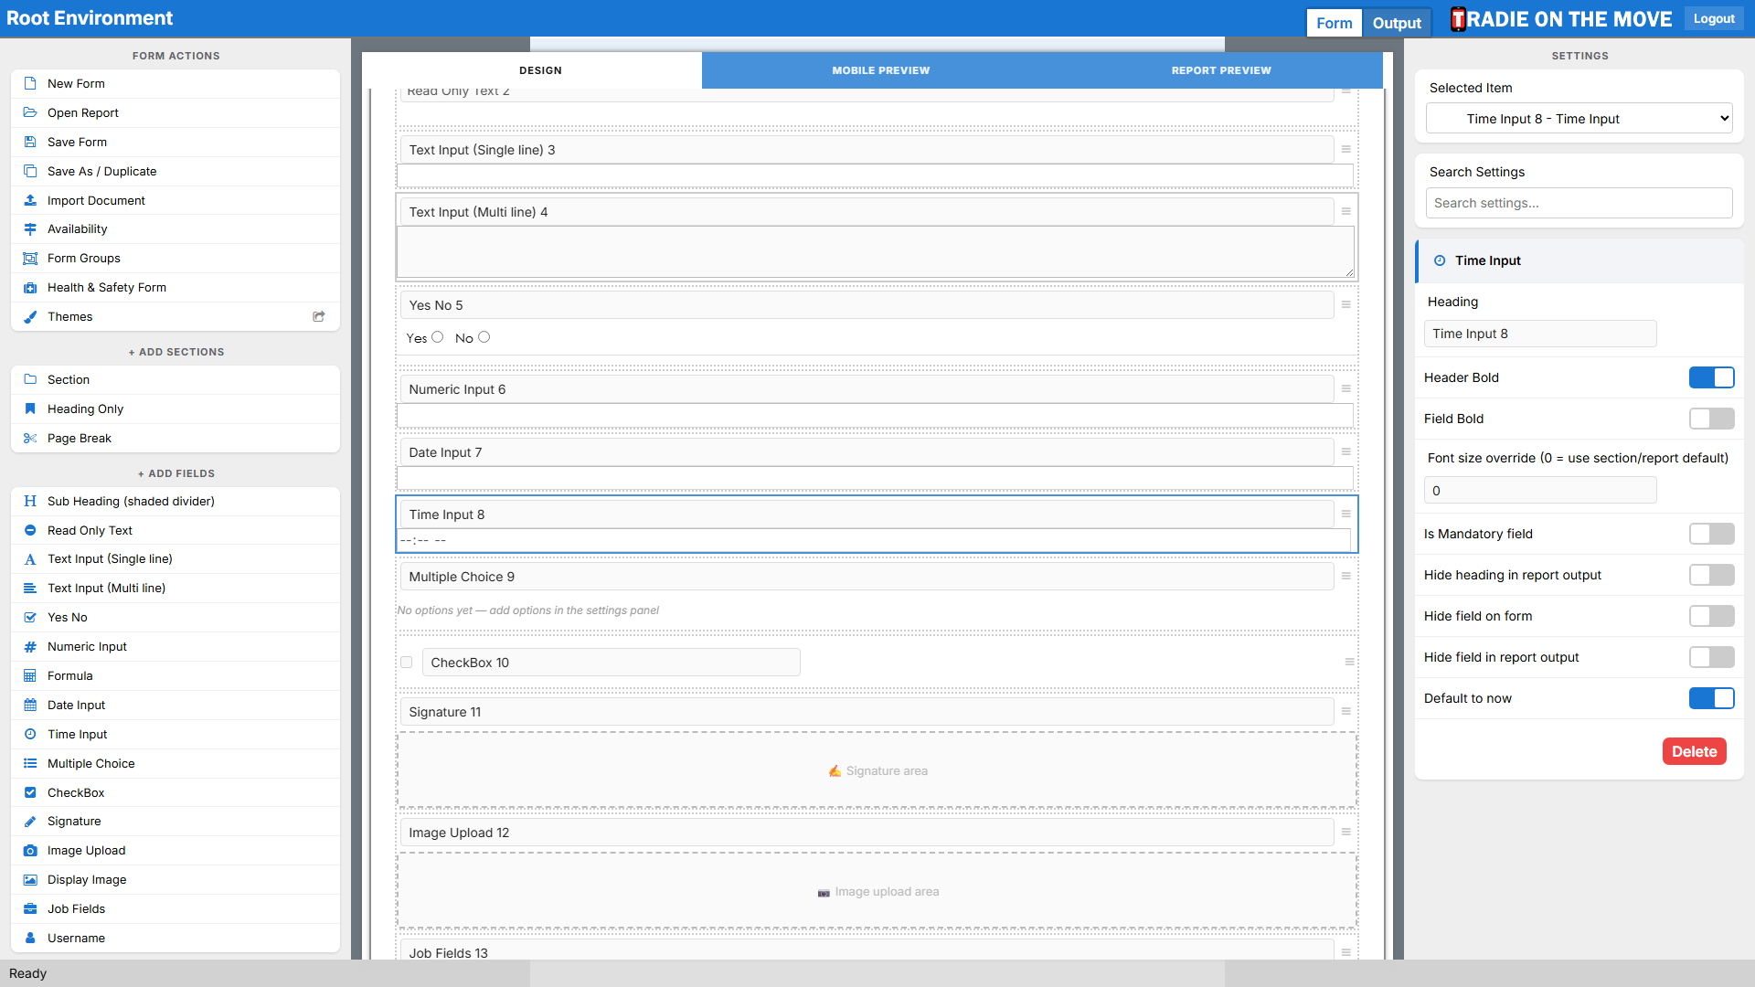Click drag handle for Time Input 8
Screen dimensions: 1755x987
coord(1345,515)
